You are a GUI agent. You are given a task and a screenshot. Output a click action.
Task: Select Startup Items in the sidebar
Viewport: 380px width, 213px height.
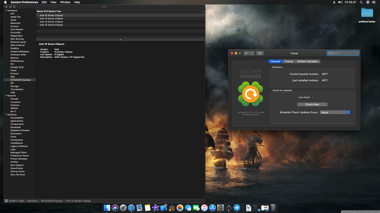tap(18, 171)
